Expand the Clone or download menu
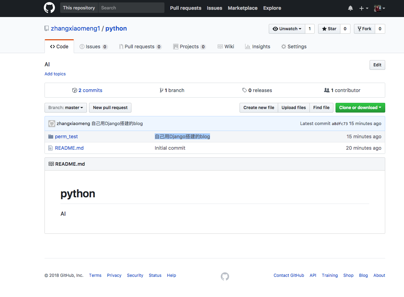The image size is (404, 297). click(360, 108)
